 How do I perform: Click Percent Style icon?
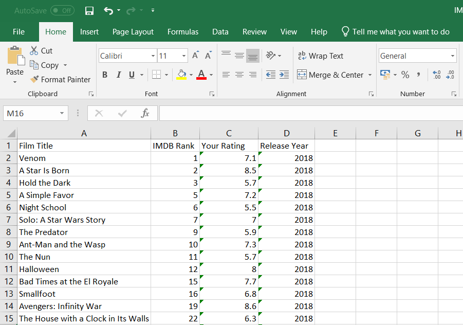(x=405, y=75)
